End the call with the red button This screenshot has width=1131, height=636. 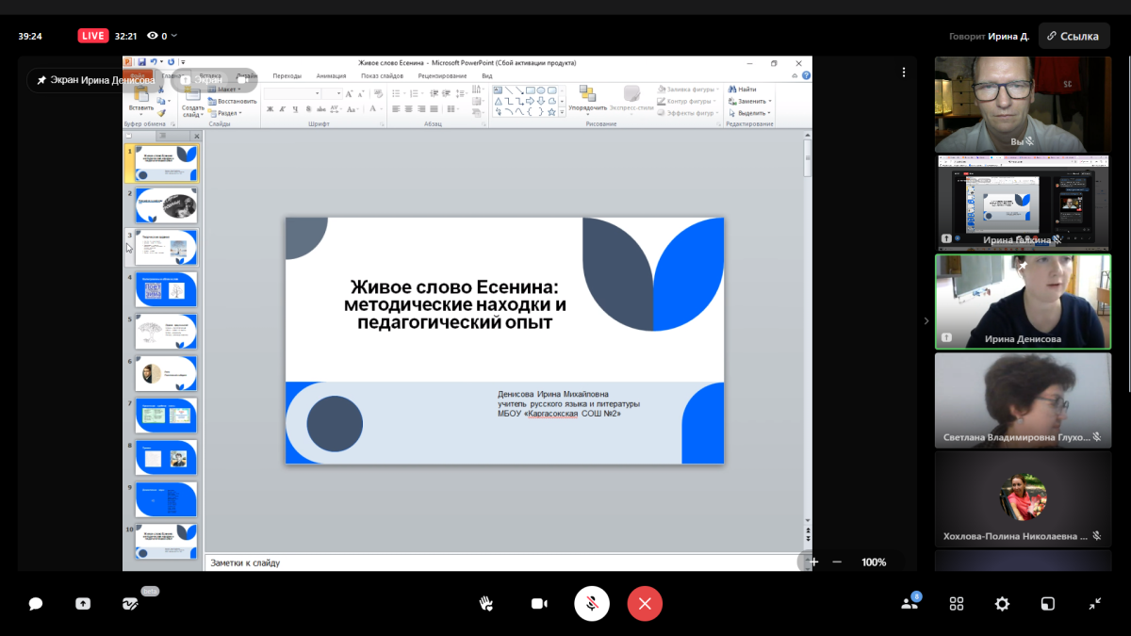645,604
